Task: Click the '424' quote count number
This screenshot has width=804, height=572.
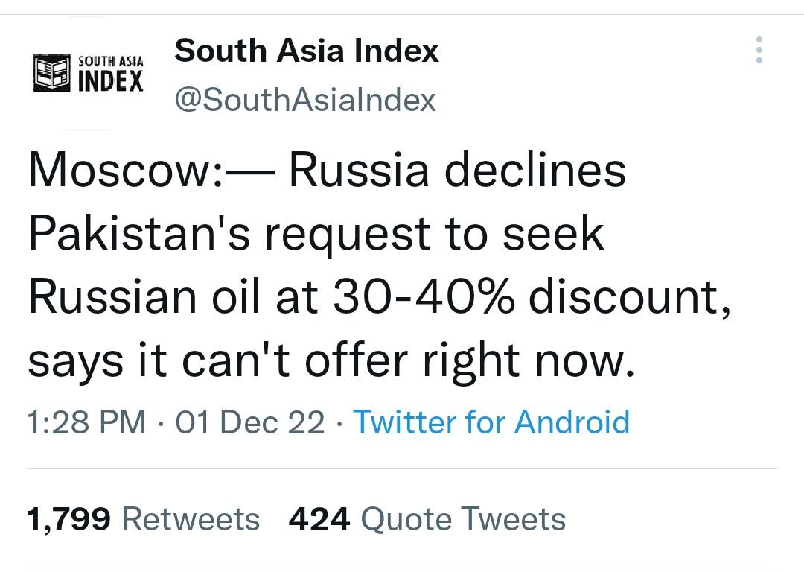Action: click(319, 519)
